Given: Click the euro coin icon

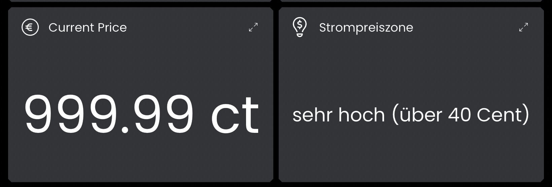Looking at the screenshot, I should click(x=30, y=27).
